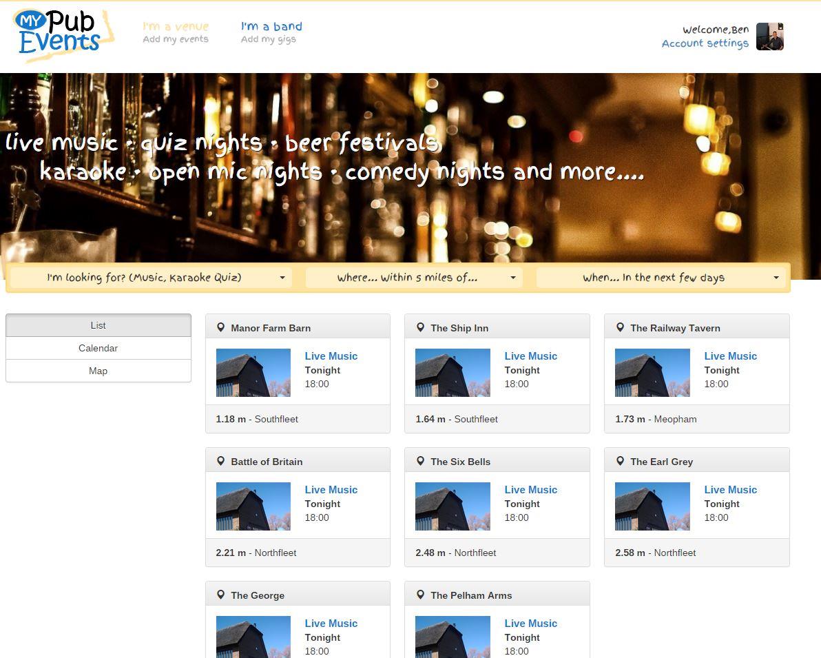821x658 pixels.
Task: Click '2.48 m - Northfleet' distance text
Action: 455,553
